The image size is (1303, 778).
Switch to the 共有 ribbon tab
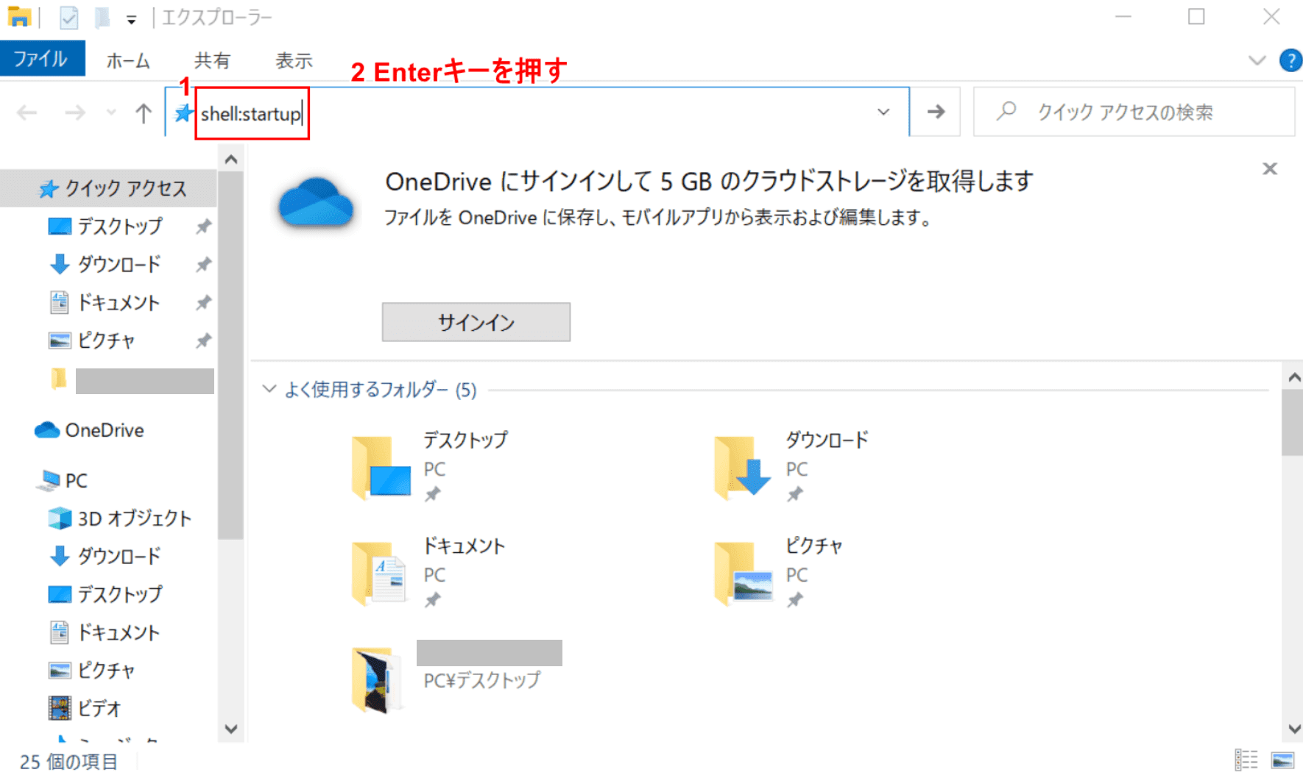[x=212, y=60]
